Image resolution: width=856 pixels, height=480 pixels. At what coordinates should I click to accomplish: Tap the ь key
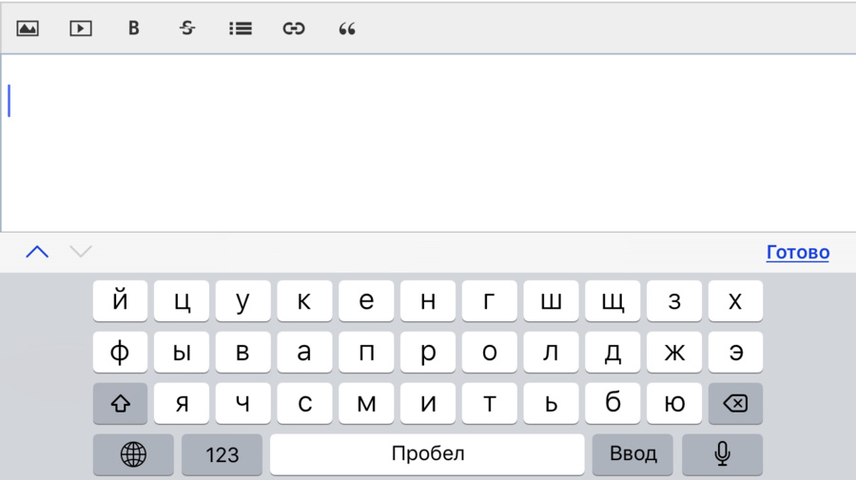tap(552, 403)
